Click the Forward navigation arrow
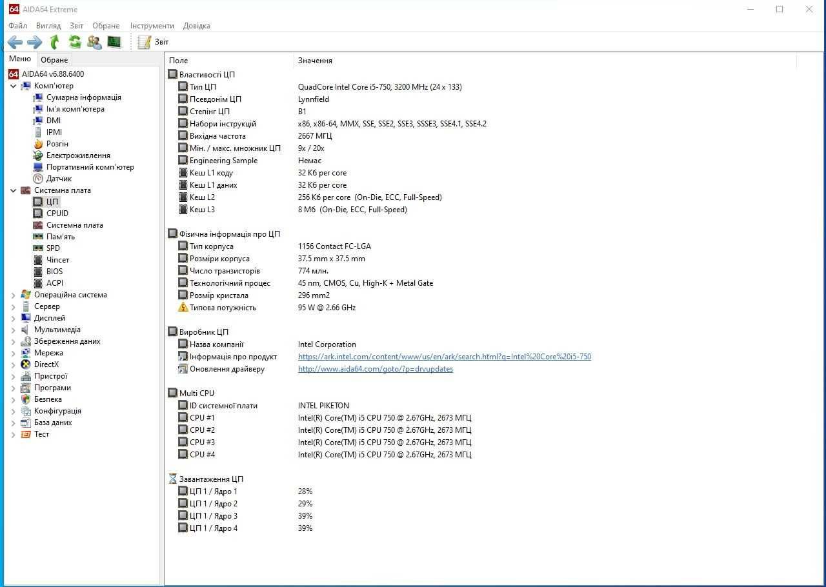Viewport: 826px width, 587px height. pos(35,43)
